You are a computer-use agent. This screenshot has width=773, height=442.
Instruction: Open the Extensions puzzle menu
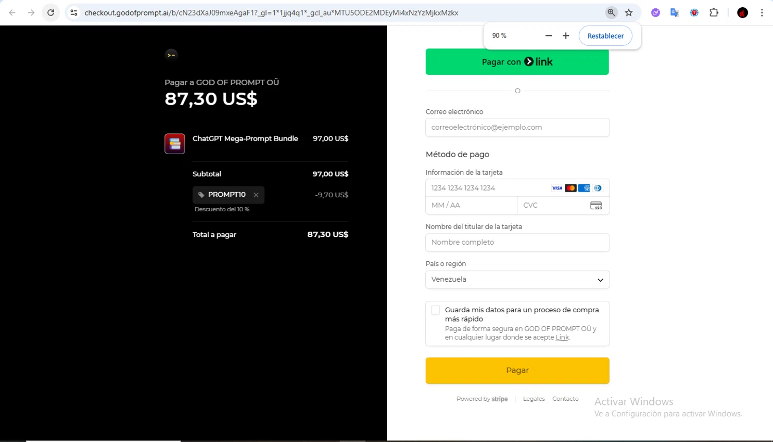pos(714,13)
